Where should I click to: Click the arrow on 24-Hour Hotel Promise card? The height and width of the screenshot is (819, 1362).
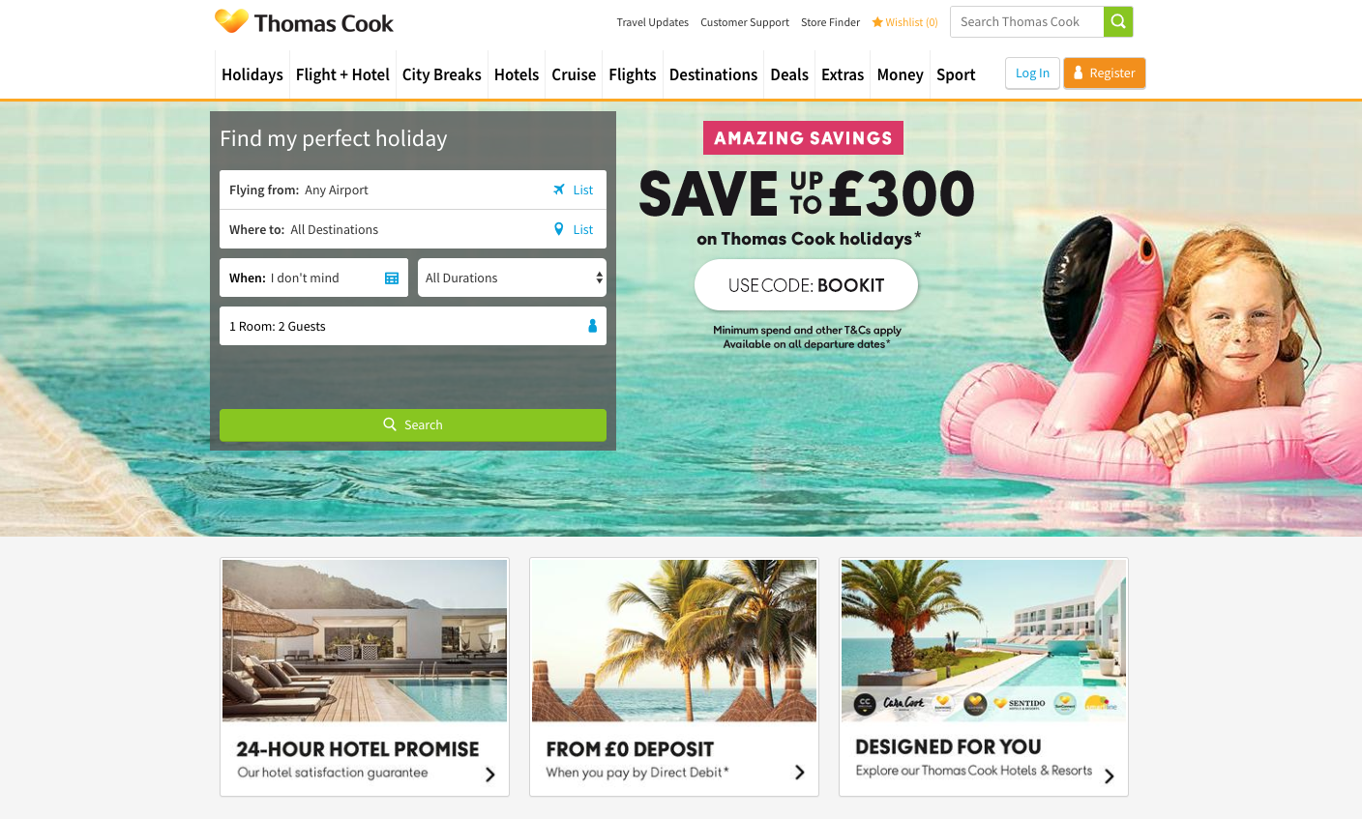[x=489, y=775]
